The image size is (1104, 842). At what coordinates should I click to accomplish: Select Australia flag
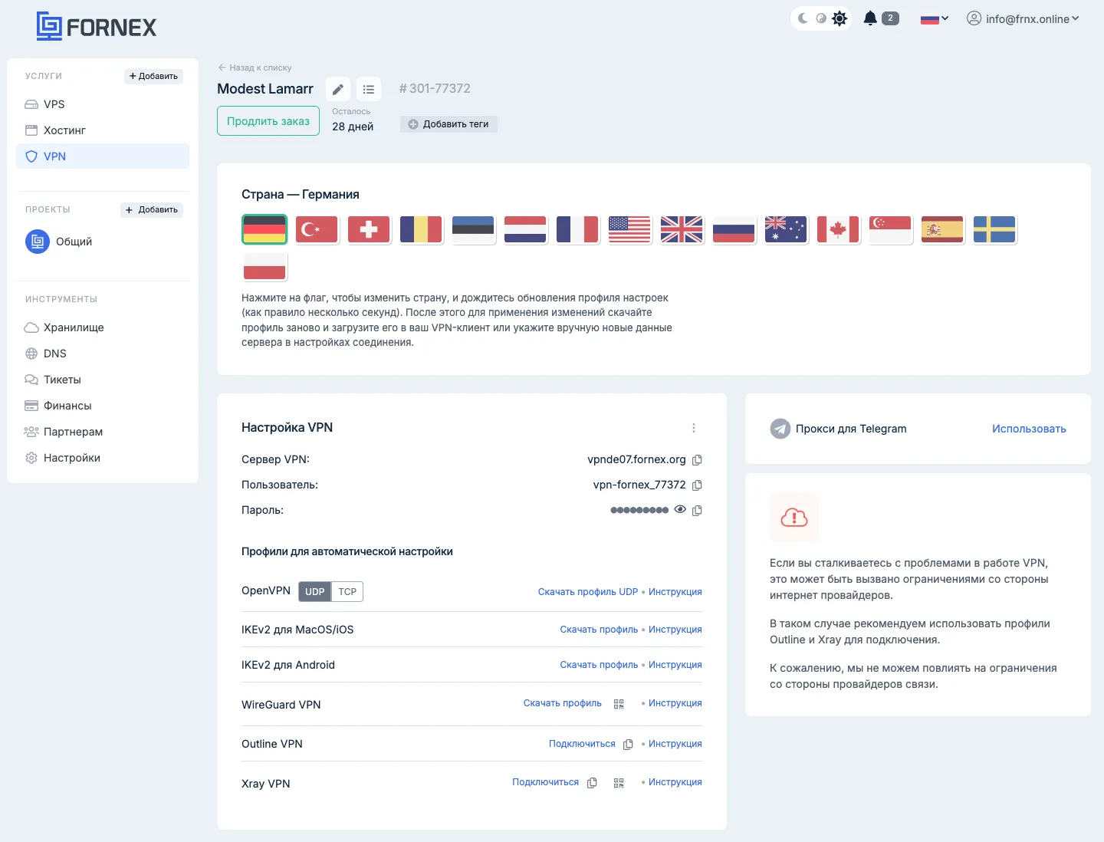tap(786, 229)
